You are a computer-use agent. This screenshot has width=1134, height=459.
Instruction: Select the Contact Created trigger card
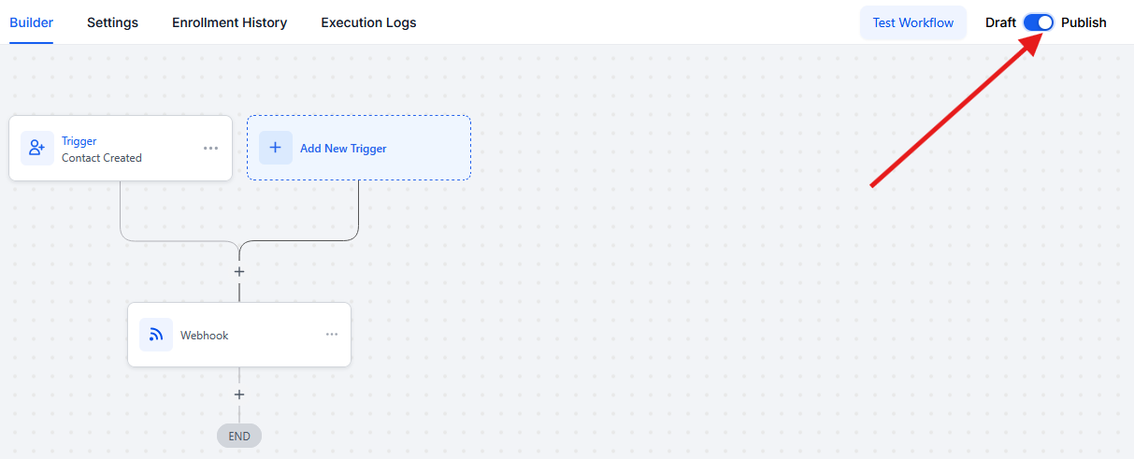(121, 148)
